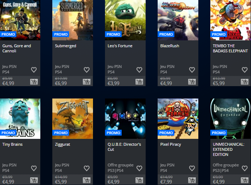The height and width of the screenshot is (185, 251).
Task: Add BlazeRush to the cart
Action: (x=192, y=82)
